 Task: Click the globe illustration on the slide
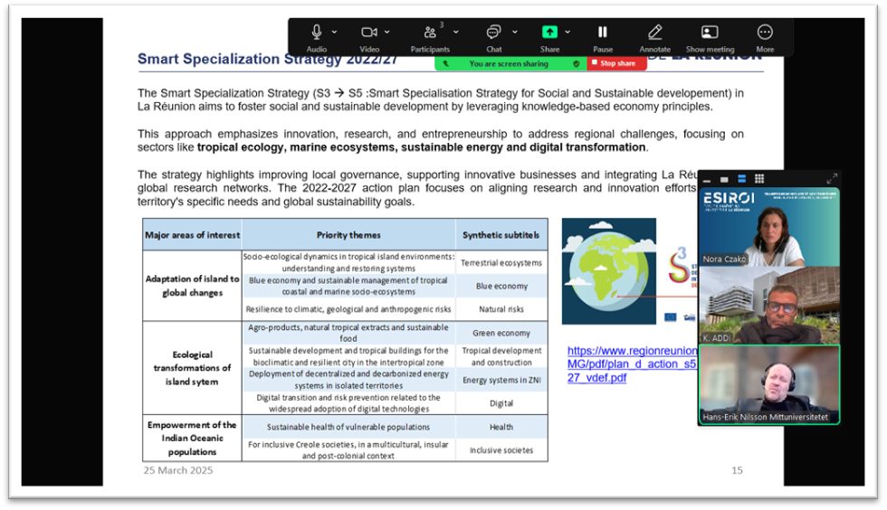click(608, 271)
